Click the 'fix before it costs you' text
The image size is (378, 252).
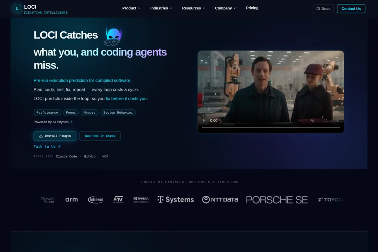coord(126,98)
